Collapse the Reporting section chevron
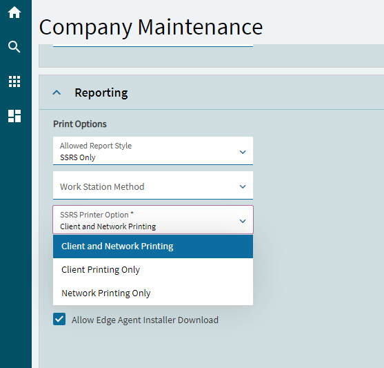This screenshot has width=384, height=368. [x=57, y=93]
